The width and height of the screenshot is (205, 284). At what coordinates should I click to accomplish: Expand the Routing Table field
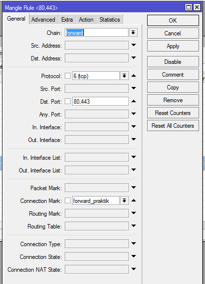(x=133, y=226)
